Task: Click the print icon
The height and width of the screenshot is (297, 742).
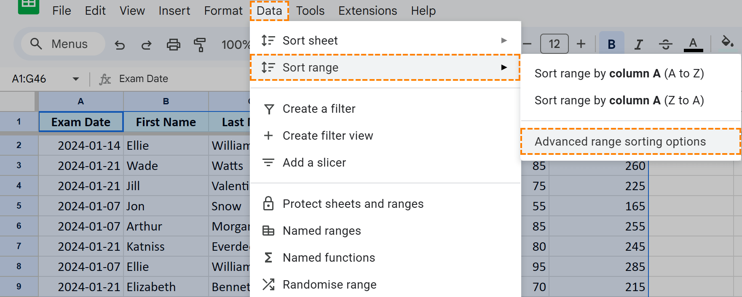Action: pyautogui.click(x=173, y=45)
